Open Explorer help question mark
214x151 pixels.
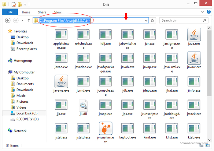pyautogui.click(x=208, y=12)
